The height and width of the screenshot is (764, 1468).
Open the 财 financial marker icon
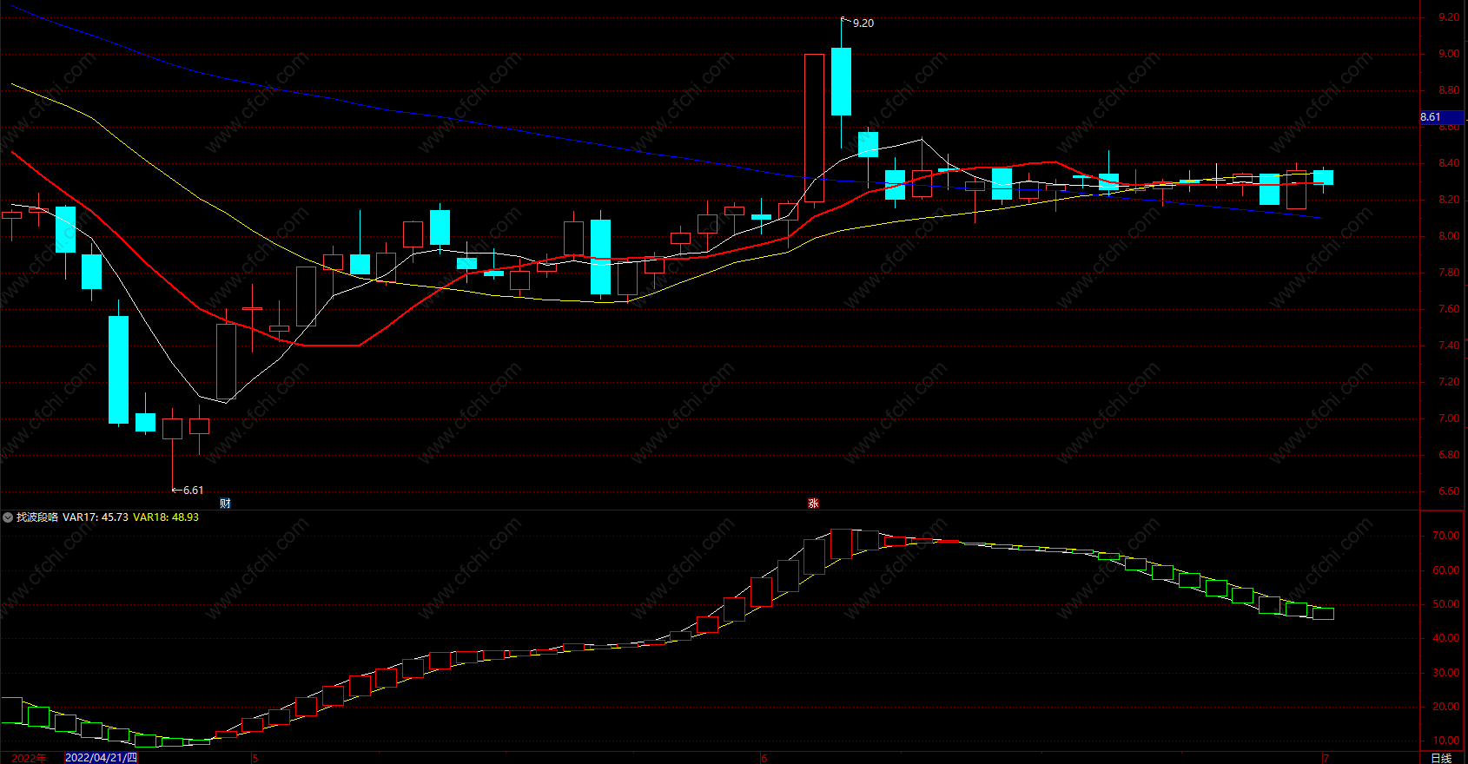point(226,504)
